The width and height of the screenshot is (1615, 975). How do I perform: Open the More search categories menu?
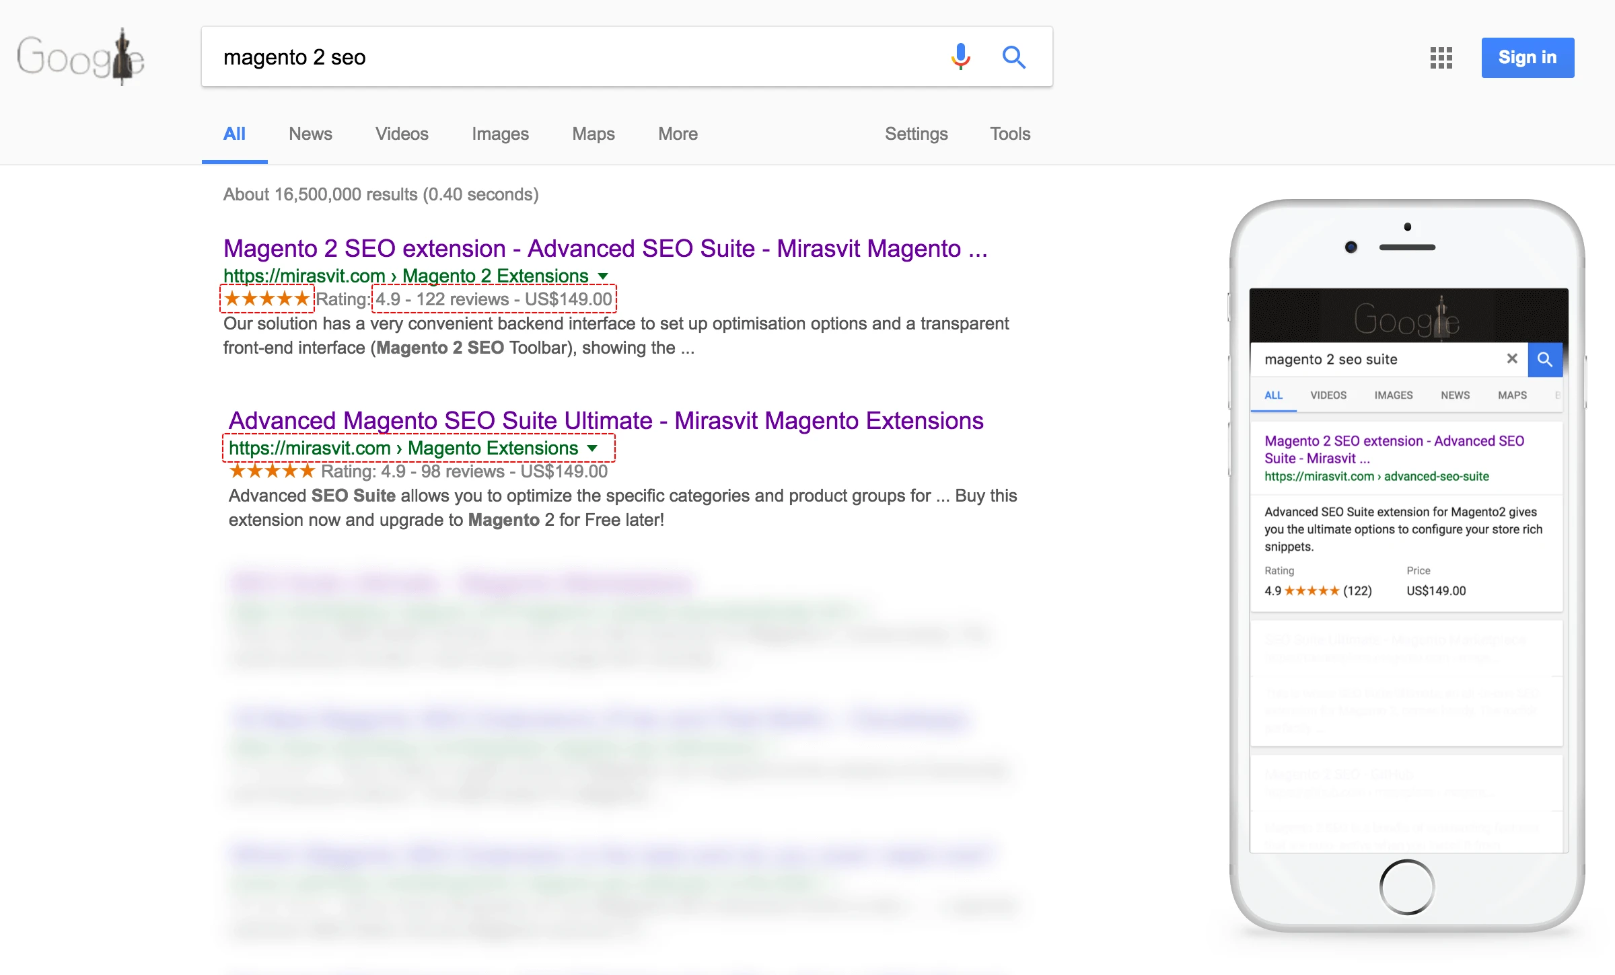pos(677,134)
